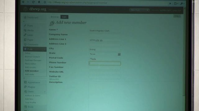Click the Address Line 2 field
Viewport: 199px width, 111px height.
(105, 45)
